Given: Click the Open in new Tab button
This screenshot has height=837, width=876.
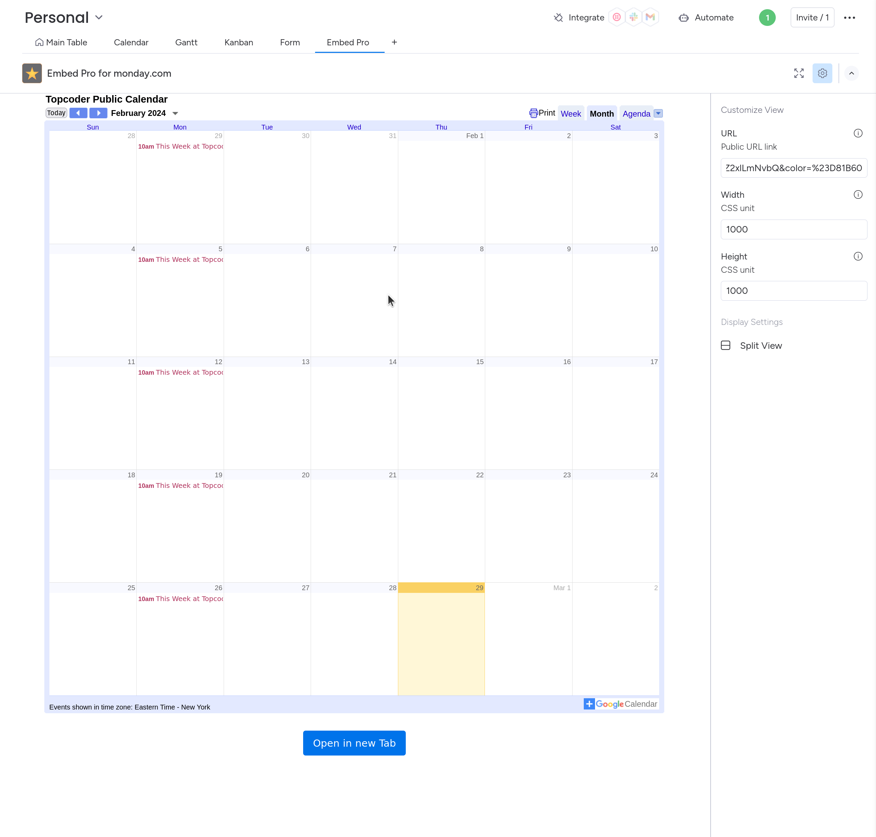Looking at the screenshot, I should click(354, 743).
